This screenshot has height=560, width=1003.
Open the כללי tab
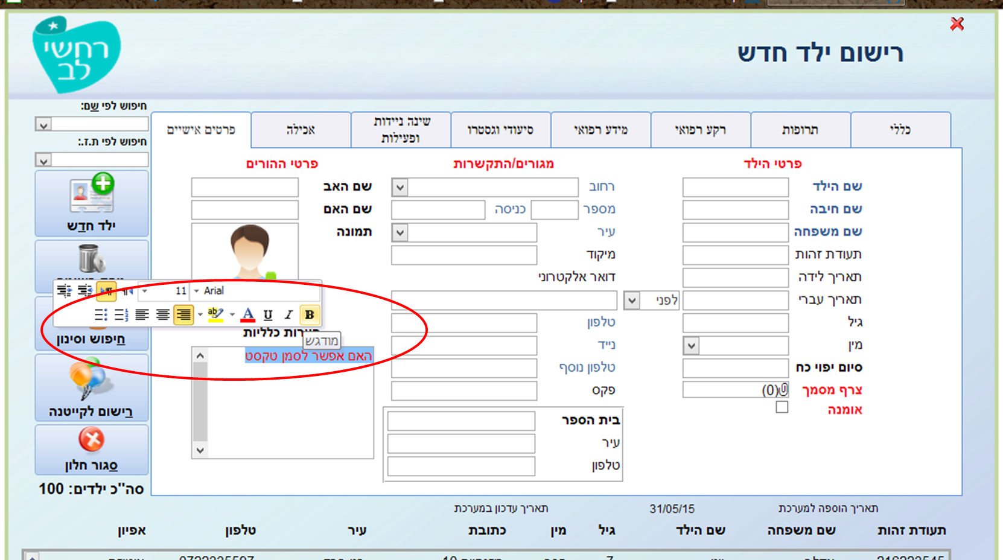pos(901,130)
